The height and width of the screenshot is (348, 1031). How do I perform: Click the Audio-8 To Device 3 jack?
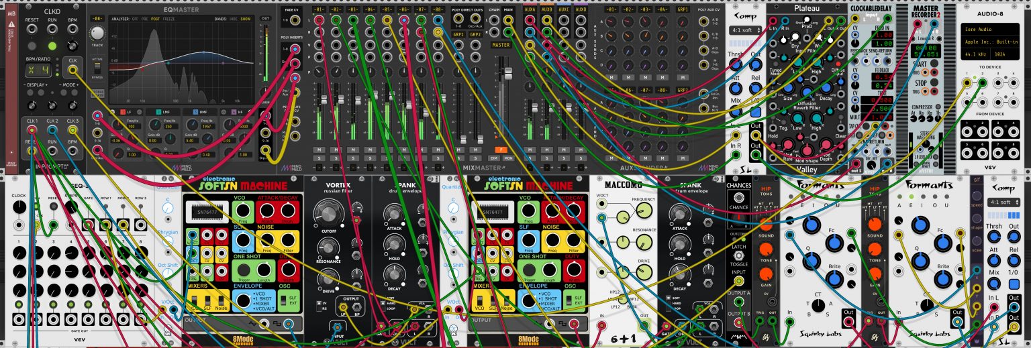coord(998,82)
